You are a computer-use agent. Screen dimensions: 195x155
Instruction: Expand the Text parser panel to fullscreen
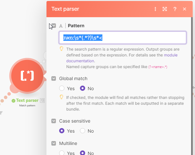[x=165, y=9]
